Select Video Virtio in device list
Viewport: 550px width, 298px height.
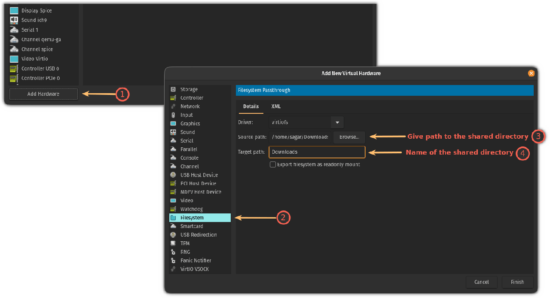(x=34, y=59)
